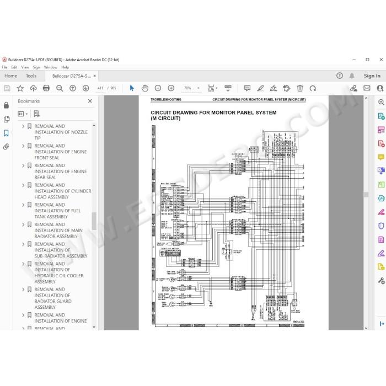Screen dimensions: 386x386
Task: Open the Find text magnifier
Action: click(60, 88)
